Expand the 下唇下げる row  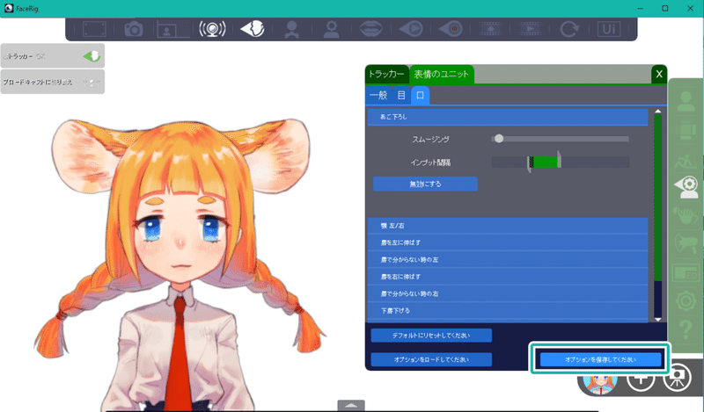click(x=508, y=311)
